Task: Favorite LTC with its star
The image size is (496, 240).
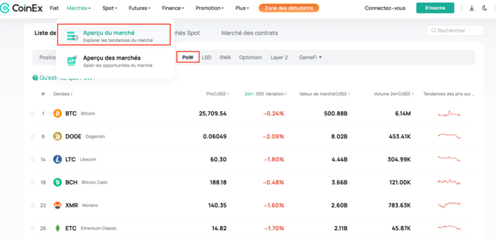Action: point(33,159)
